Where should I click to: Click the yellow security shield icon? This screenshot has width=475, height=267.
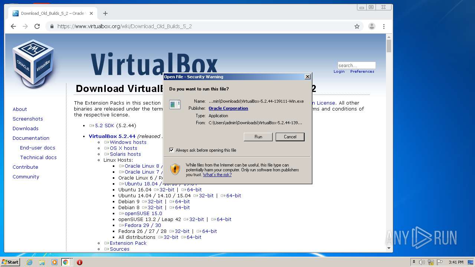pyautogui.click(x=175, y=169)
